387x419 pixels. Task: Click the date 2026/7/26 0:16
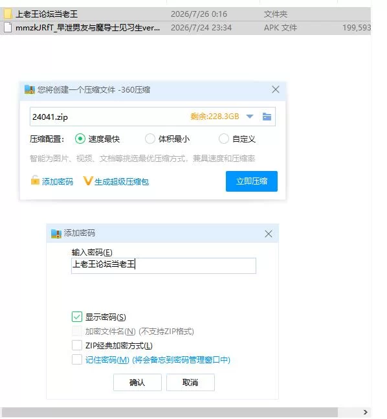199,14
